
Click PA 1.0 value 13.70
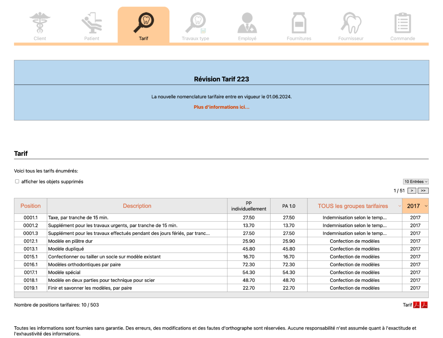point(289,225)
